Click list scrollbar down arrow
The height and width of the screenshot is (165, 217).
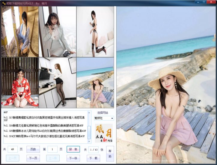pos(89,141)
